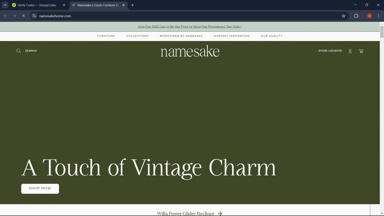Minimize the browser window
Viewport: 384px width, 216px height.
pyautogui.click(x=355, y=5)
